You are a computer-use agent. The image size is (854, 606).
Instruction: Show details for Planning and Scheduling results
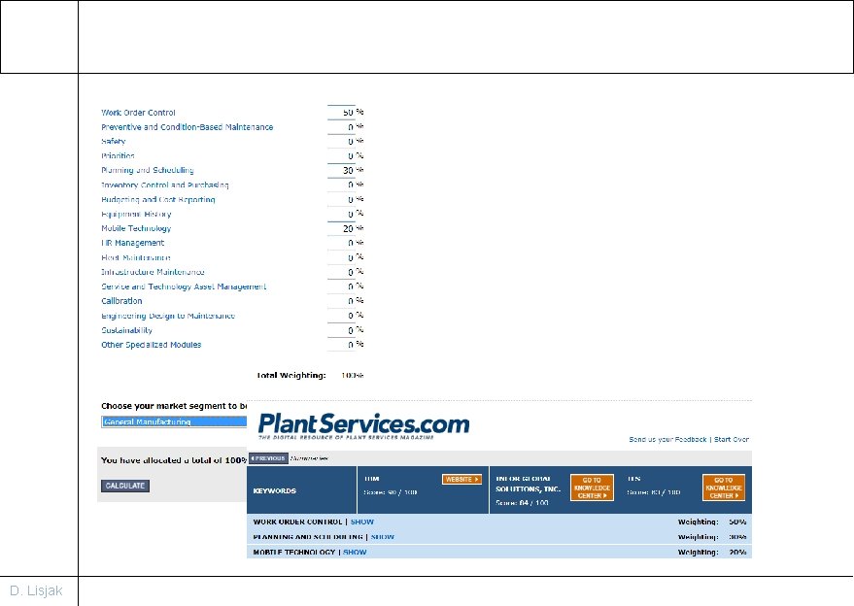[x=383, y=537]
